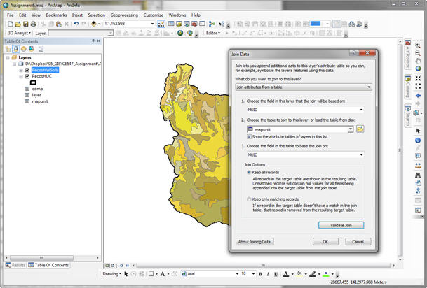List layers by selection
This screenshot has height=288, width=427.
pyautogui.click(x=32, y=49)
